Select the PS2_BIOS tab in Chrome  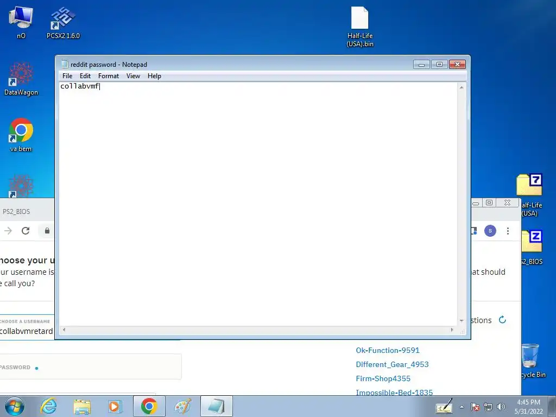pos(16,212)
